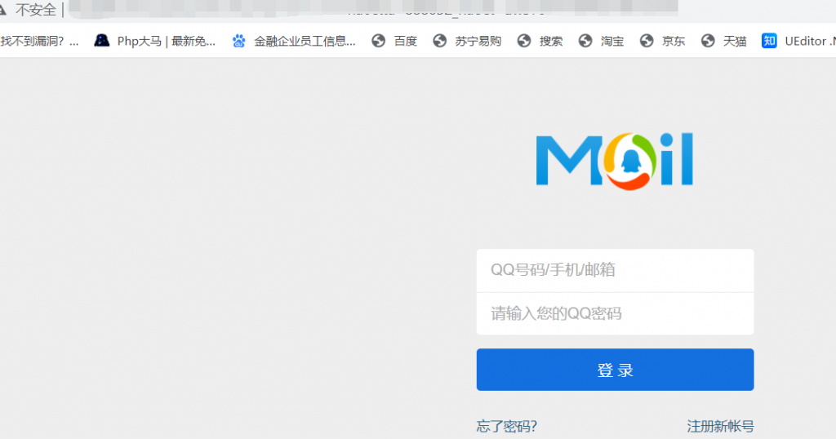Click the globe icon beside 京东
This screenshot has width=836, height=439.
pos(647,41)
